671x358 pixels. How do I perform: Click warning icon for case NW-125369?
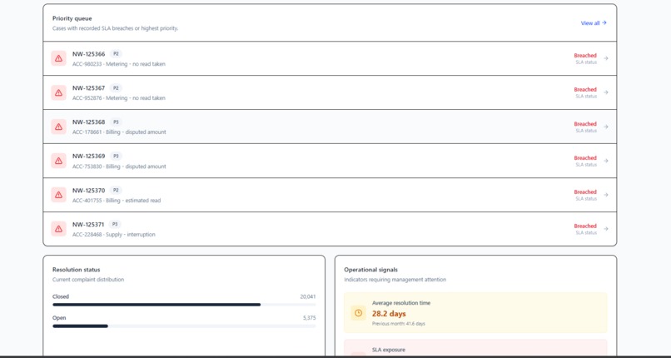(58, 161)
